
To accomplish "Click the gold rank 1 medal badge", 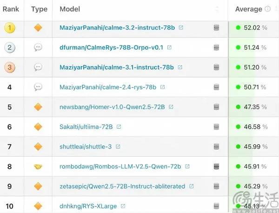I will click(x=10, y=28).
